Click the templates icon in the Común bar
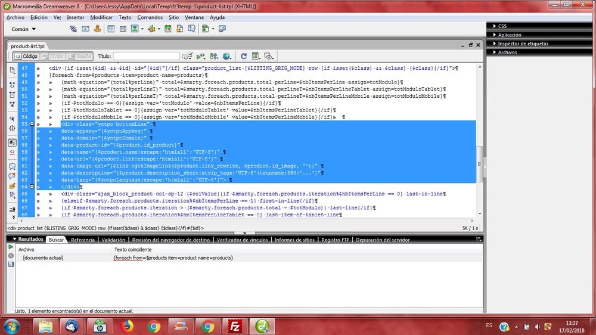596x335 pixels. point(205,29)
